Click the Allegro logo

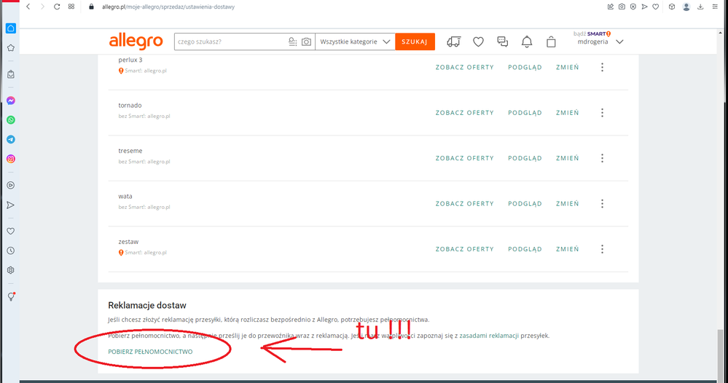136,42
